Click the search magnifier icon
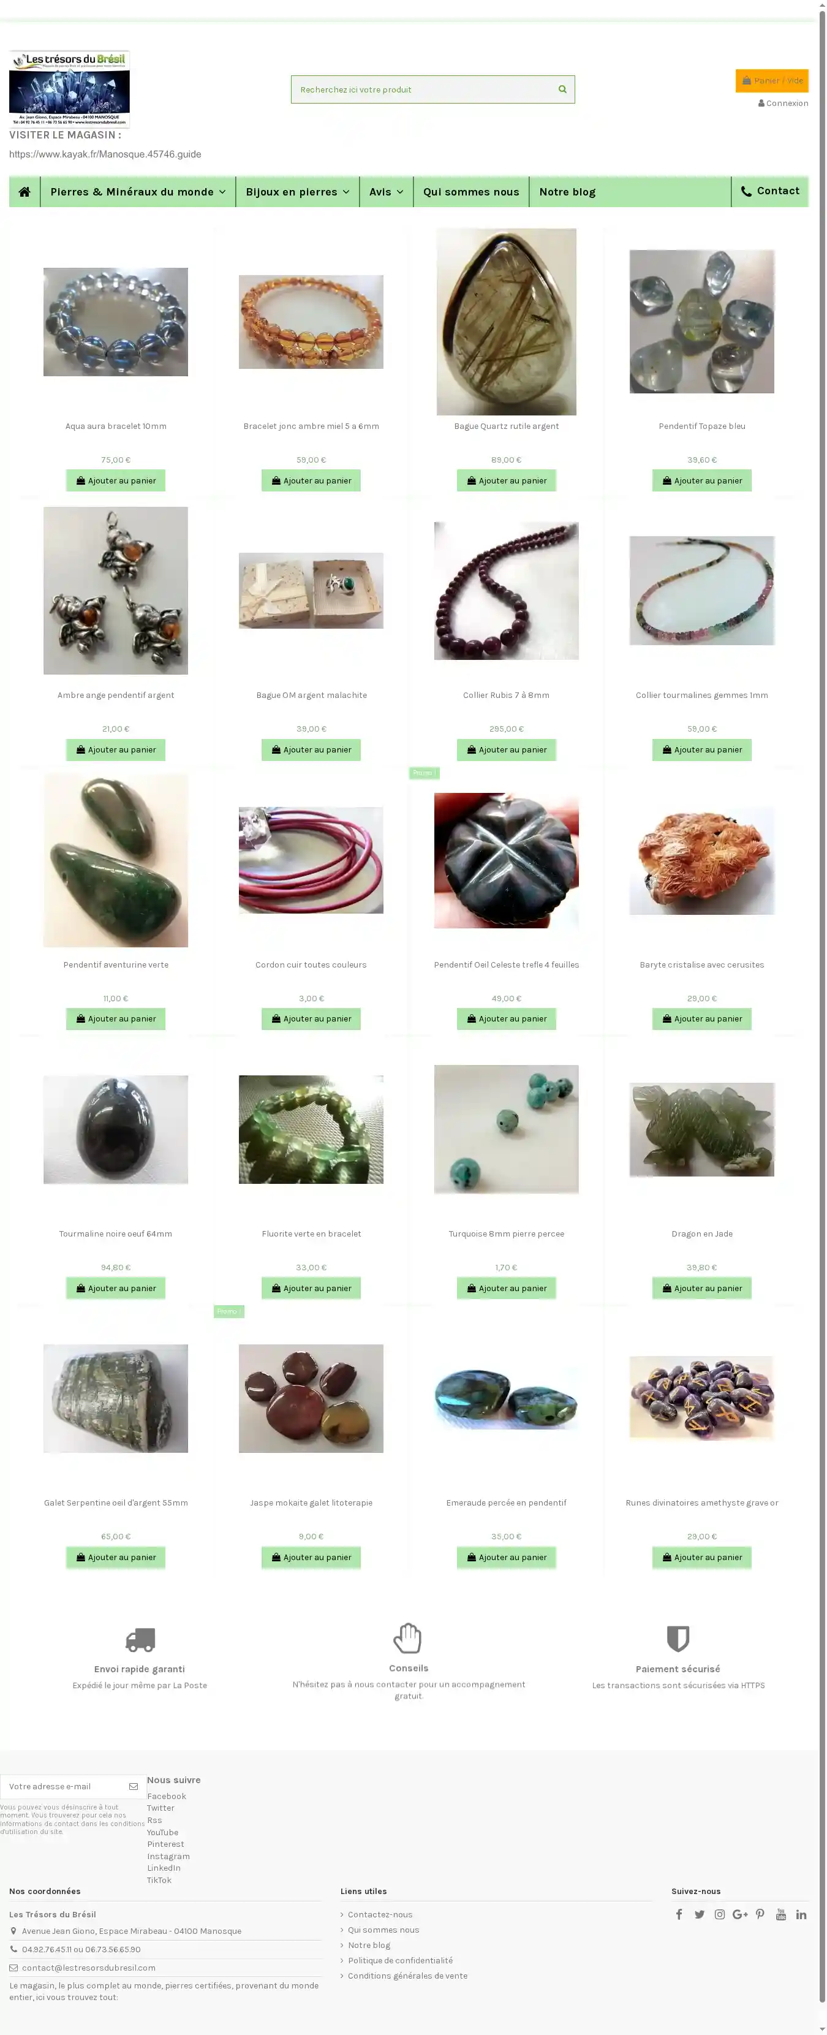Viewport: 827px width, 2035px height. click(x=562, y=89)
